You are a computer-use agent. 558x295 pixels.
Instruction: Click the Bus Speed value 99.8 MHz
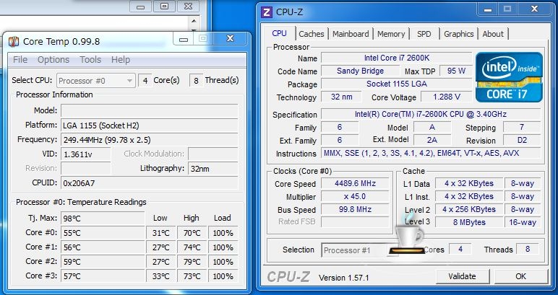[355, 209]
